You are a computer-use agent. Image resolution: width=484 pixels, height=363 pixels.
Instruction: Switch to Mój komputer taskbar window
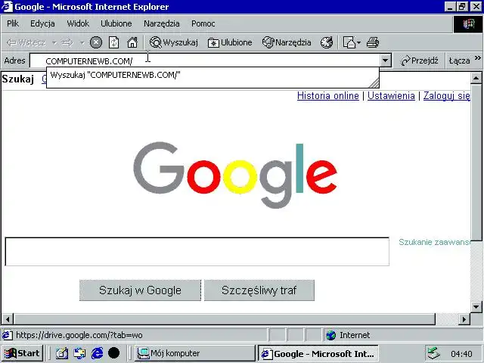coord(195,353)
